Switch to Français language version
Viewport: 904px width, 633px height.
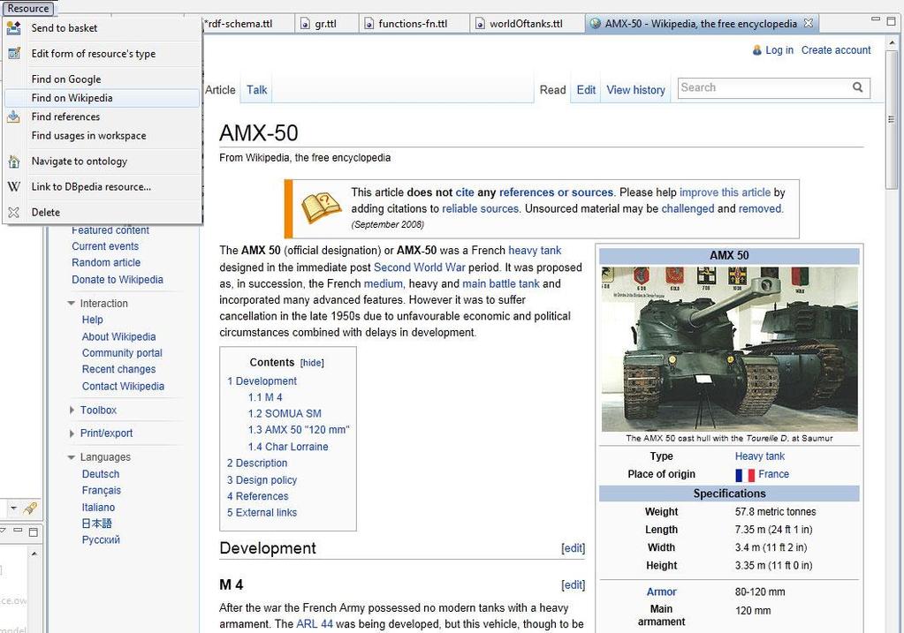pyautogui.click(x=102, y=490)
